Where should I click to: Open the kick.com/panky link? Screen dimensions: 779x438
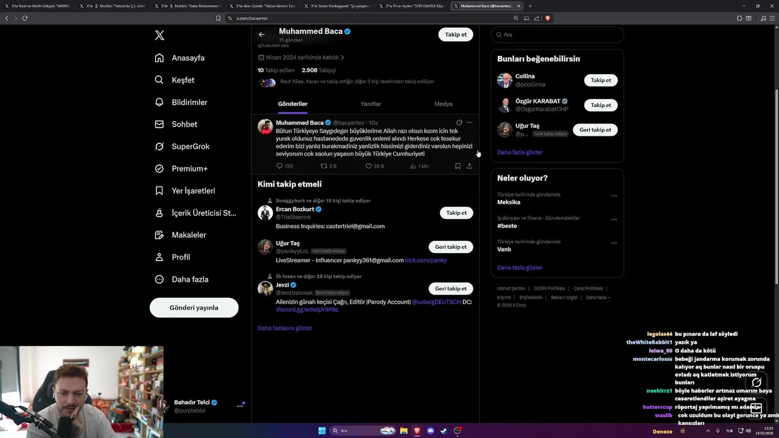(426, 260)
